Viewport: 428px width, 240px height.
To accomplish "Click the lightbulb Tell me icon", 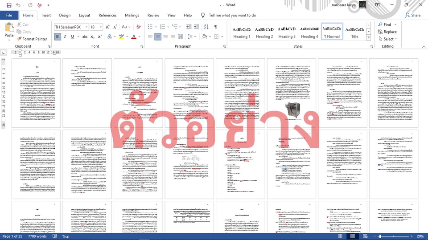I will 203,15.
